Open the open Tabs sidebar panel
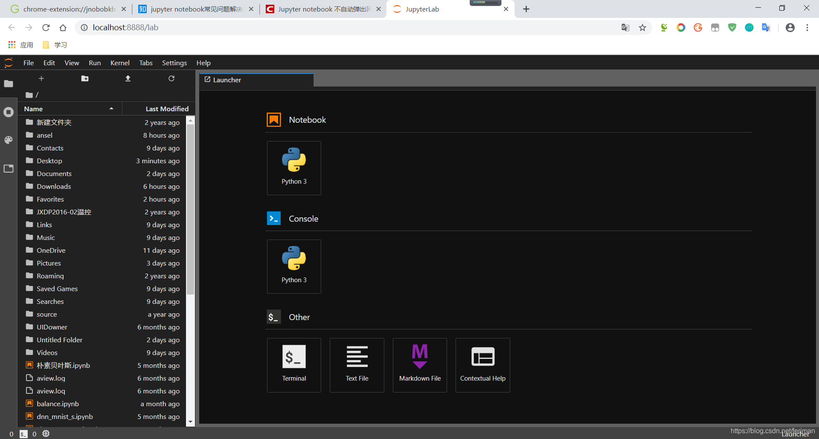The width and height of the screenshot is (819, 439). coord(9,168)
